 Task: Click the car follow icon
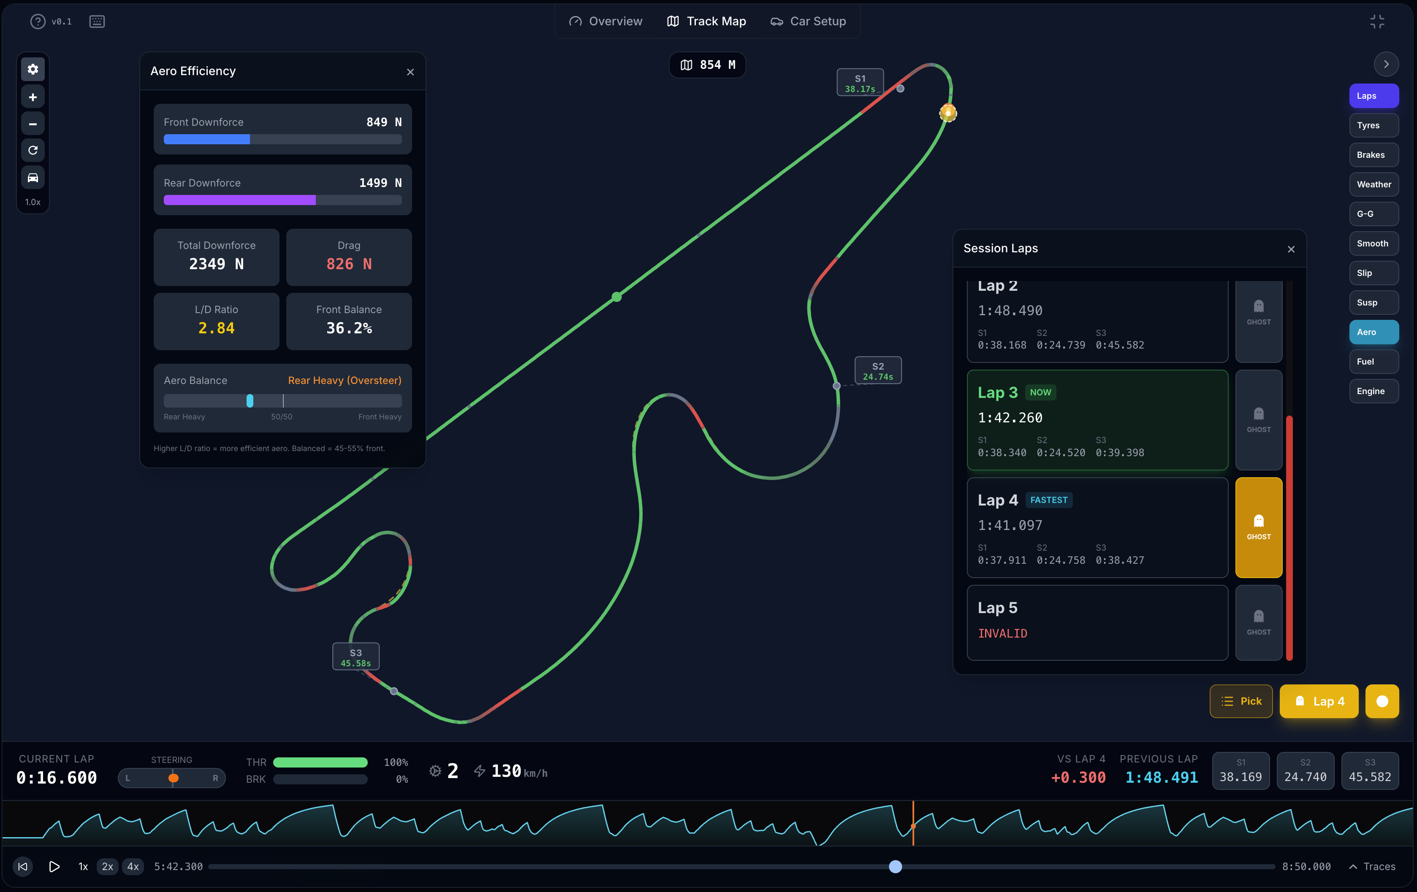point(33,178)
